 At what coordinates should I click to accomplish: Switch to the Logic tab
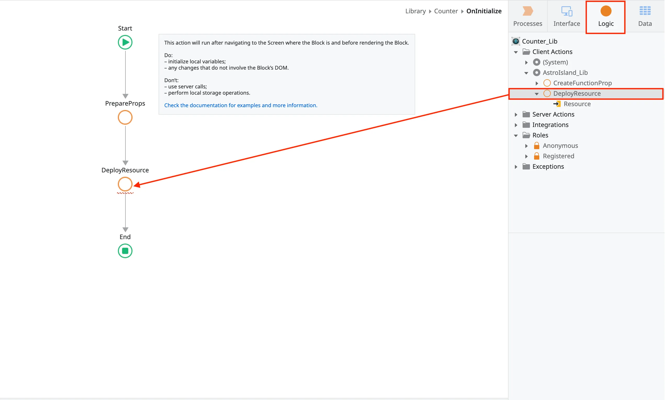click(x=606, y=17)
